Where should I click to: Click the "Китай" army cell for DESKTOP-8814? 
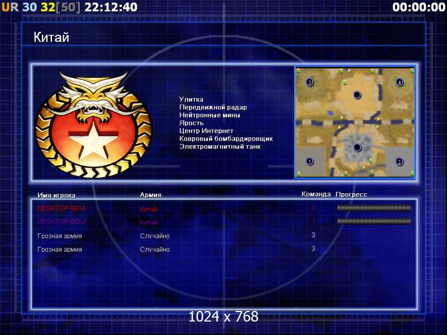[149, 209]
